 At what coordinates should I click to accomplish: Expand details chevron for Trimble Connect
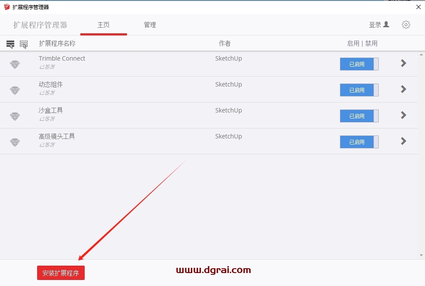tap(403, 63)
